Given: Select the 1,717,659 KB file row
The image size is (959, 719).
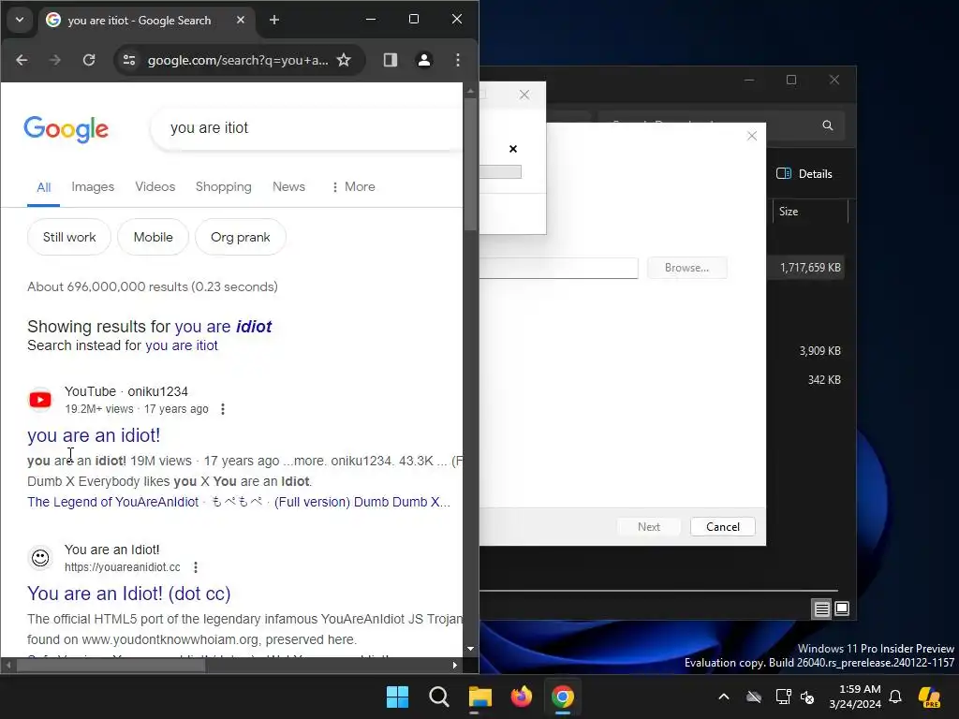Looking at the screenshot, I should click(x=806, y=268).
